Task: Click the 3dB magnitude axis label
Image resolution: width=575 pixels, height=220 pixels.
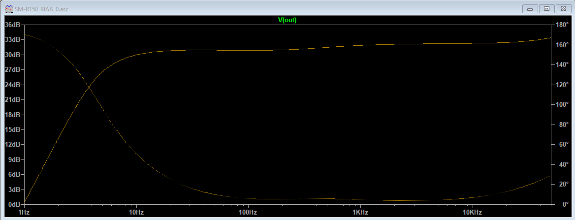Action: pyautogui.click(x=14, y=189)
